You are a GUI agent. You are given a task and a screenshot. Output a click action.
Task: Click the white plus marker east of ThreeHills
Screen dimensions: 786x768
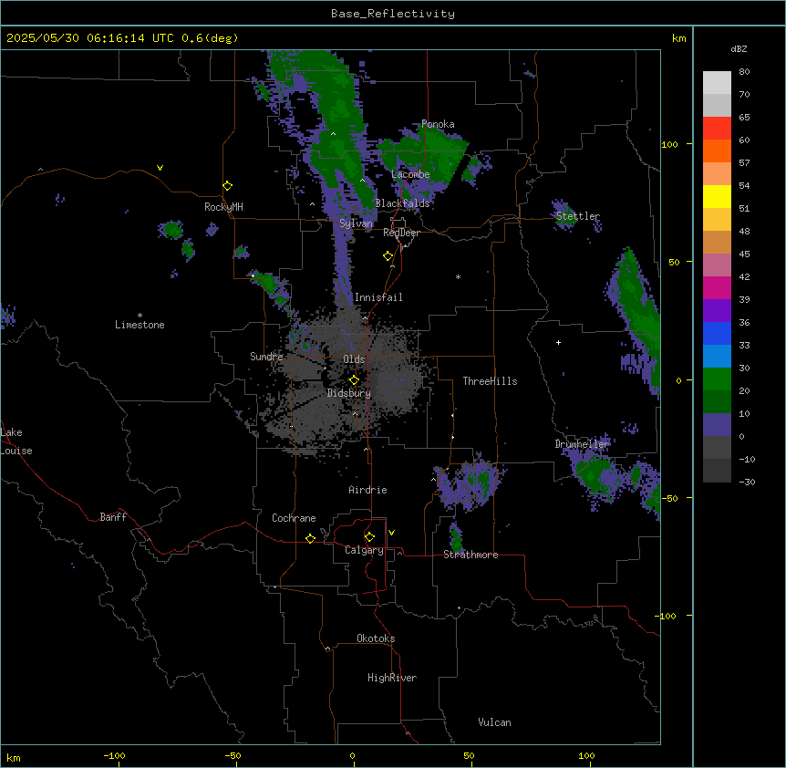coord(558,342)
